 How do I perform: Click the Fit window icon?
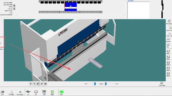[169, 21]
